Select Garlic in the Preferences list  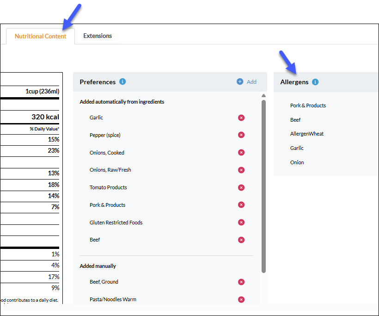pyautogui.click(x=96, y=118)
